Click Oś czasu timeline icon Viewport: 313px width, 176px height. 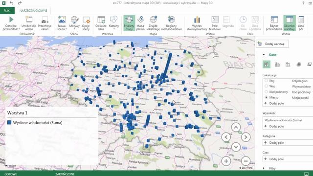243,20
